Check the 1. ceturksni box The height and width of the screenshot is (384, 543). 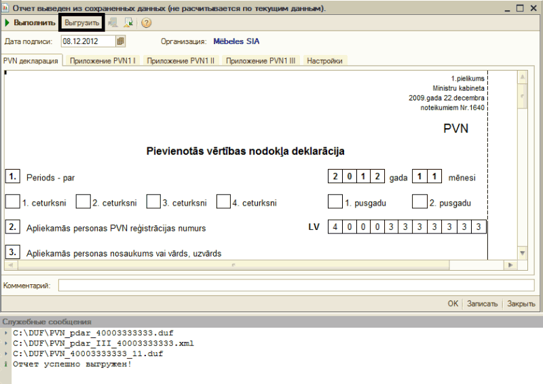click(x=12, y=201)
